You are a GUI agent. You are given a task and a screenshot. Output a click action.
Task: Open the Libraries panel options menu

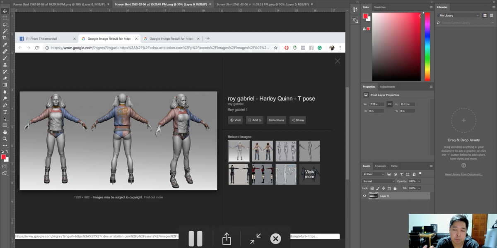coord(494,7)
